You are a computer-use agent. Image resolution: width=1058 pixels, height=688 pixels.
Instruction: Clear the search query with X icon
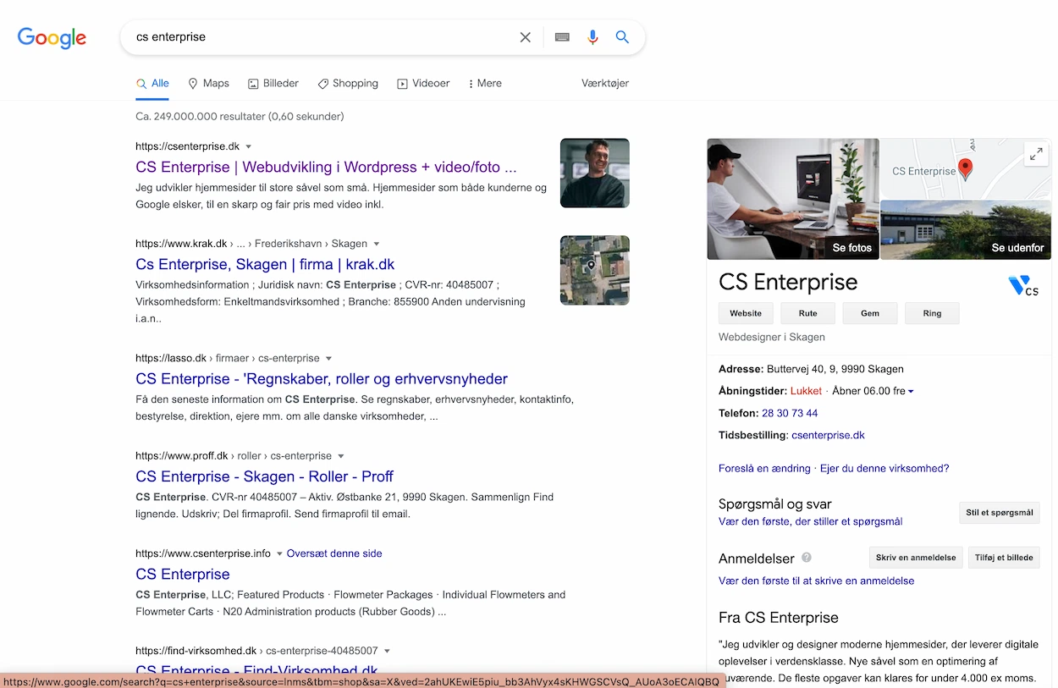(526, 37)
